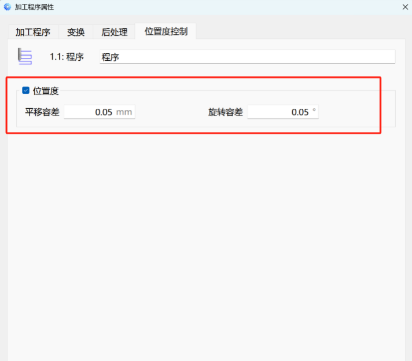Screen dimensions: 412x361
Task: Click the machining program icon beside 1.1
Action: coord(25,56)
